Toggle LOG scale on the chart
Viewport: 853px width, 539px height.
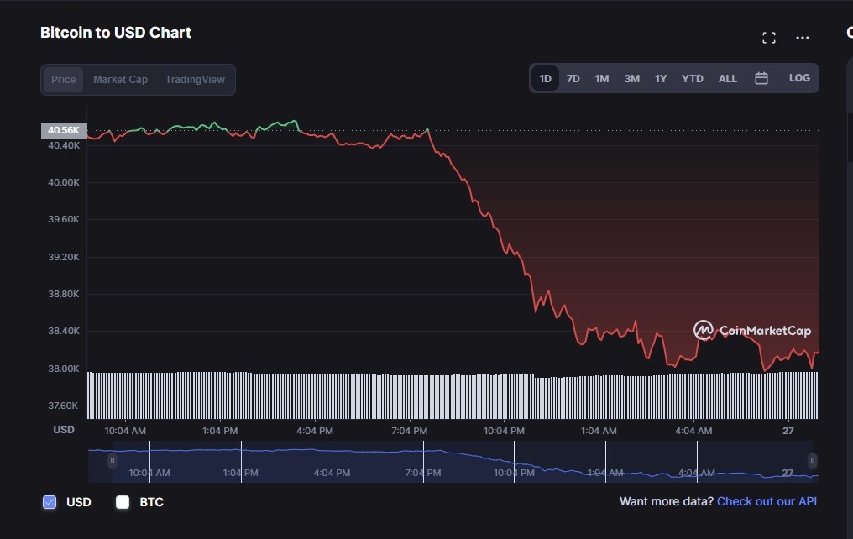[x=799, y=78]
